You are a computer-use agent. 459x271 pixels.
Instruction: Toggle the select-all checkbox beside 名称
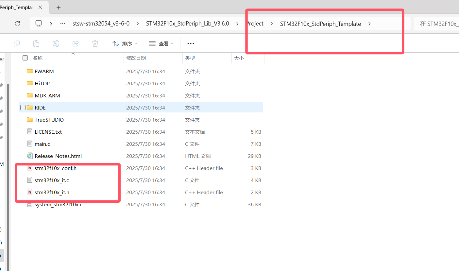(x=25, y=58)
